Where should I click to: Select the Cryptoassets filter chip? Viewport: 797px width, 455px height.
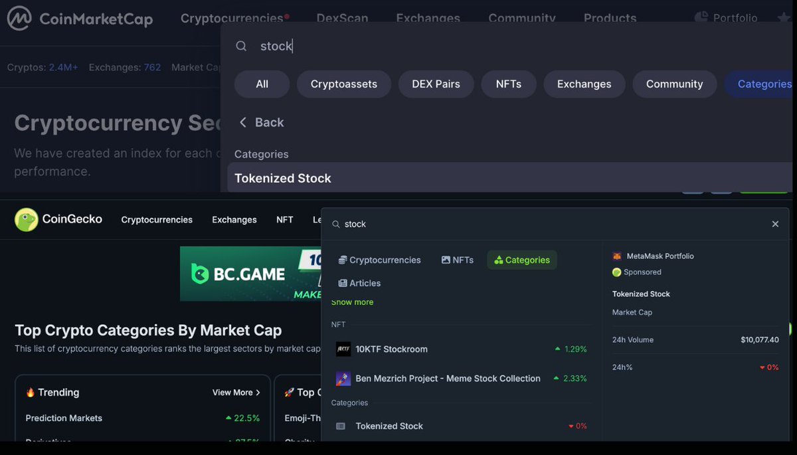344,84
